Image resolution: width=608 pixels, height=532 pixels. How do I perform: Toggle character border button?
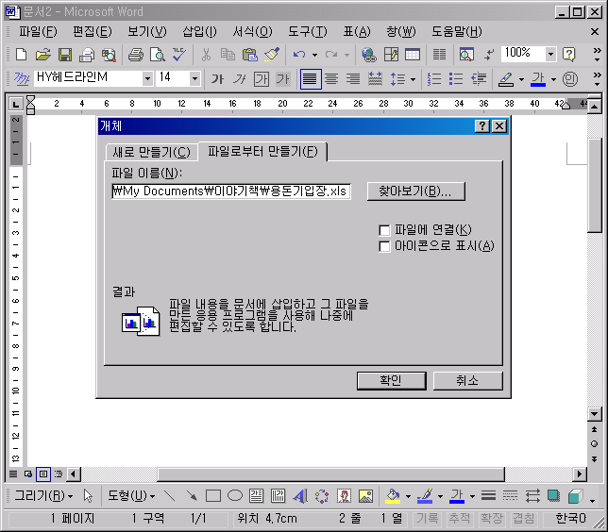[x=262, y=79]
